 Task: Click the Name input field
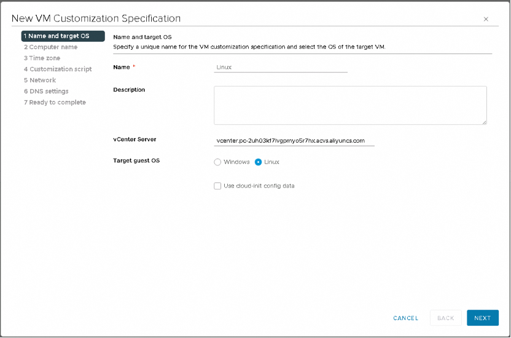tap(281, 67)
